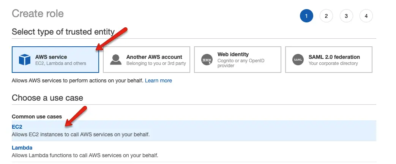Screen dimensions: 396x164
Task: Open the Learn more link
Action: tap(158, 80)
